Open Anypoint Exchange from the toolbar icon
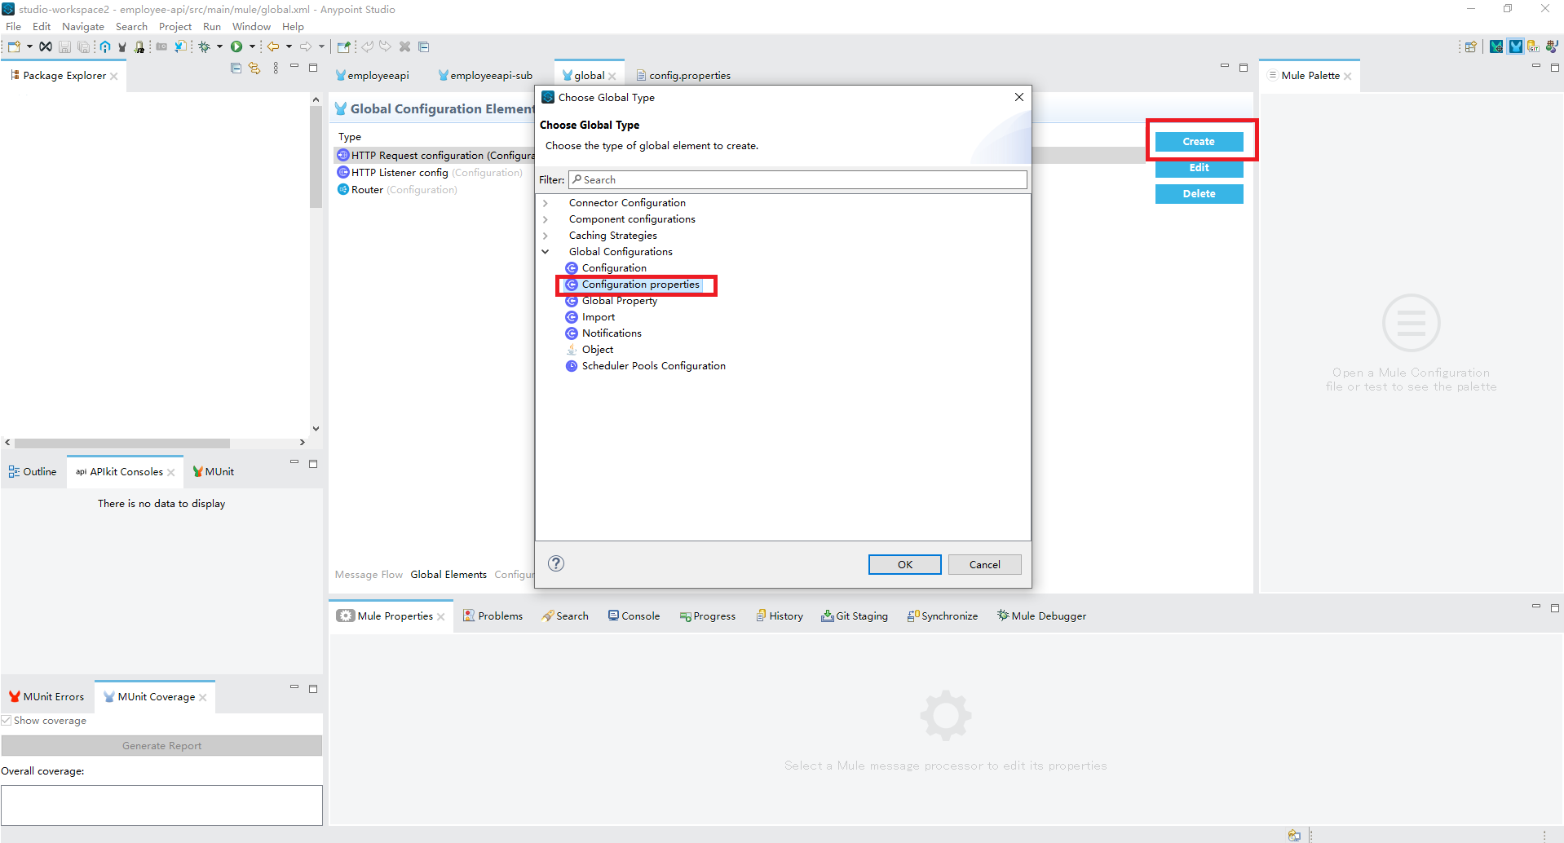 click(105, 46)
